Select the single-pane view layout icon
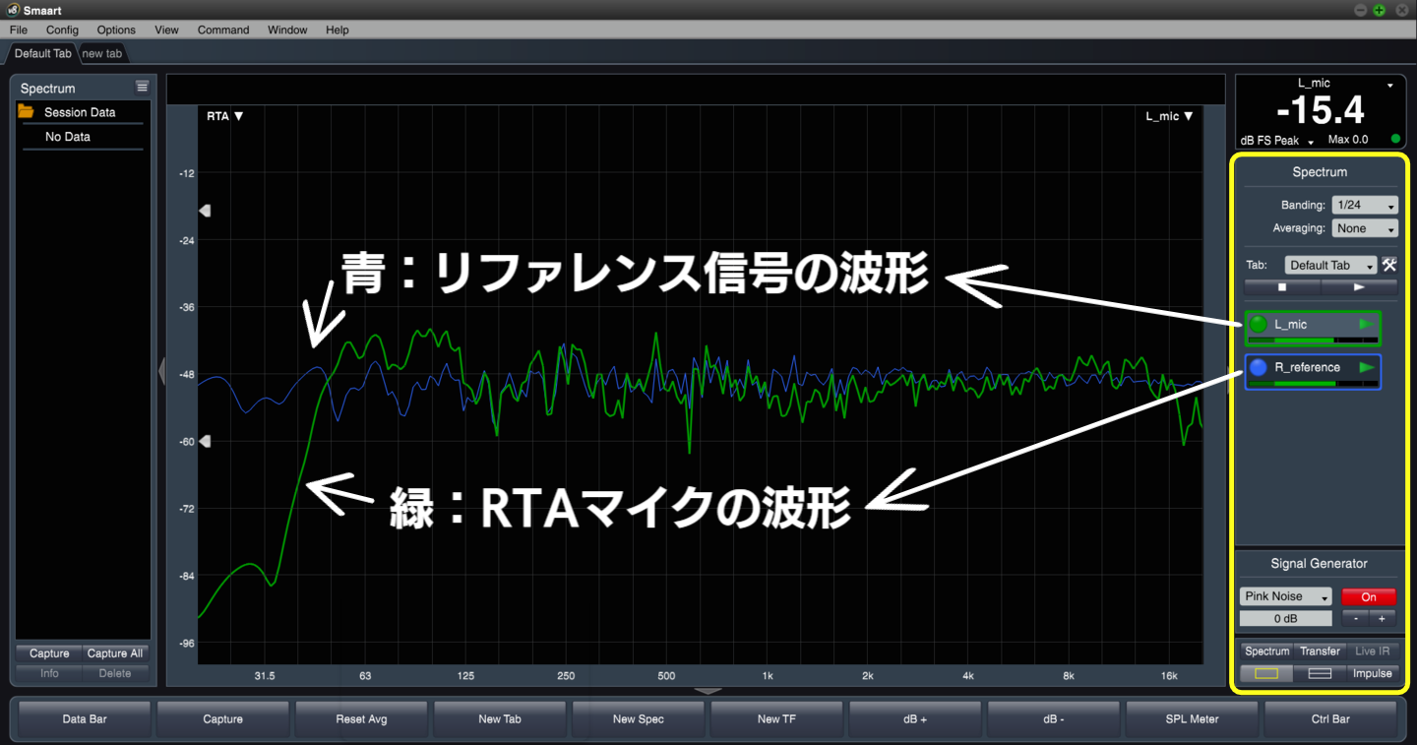 click(x=1266, y=673)
